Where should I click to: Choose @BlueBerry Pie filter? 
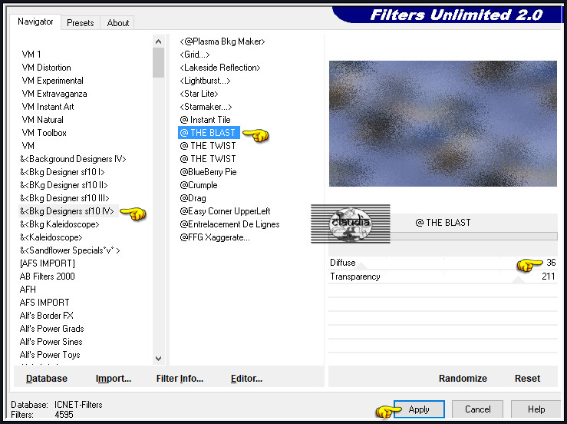pos(208,171)
